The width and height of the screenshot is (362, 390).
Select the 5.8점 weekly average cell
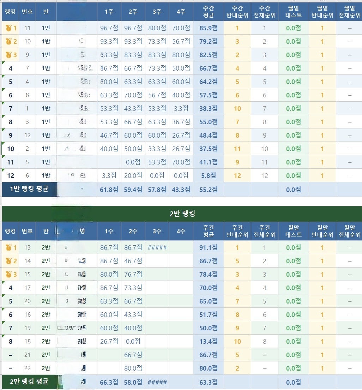pyautogui.click(x=209, y=176)
